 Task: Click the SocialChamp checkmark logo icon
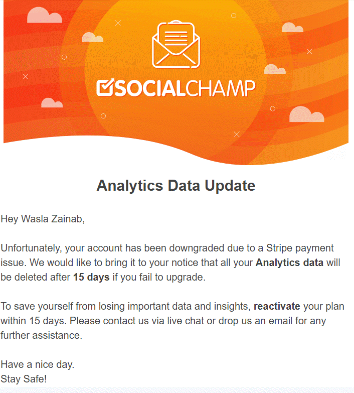pos(105,87)
